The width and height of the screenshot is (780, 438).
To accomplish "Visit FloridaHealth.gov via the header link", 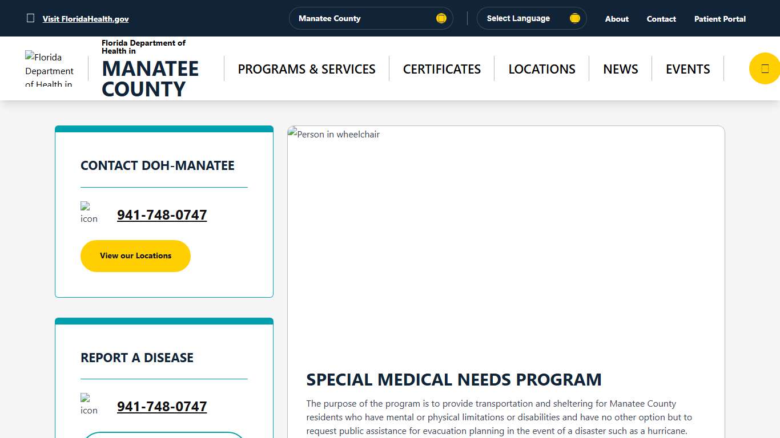I will pyautogui.click(x=85, y=18).
